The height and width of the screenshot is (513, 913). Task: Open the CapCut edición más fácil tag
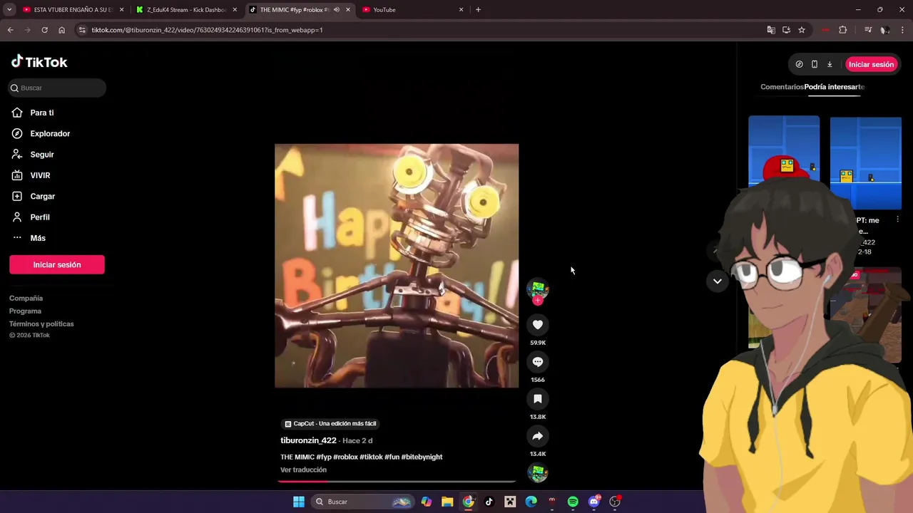(x=330, y=423)
